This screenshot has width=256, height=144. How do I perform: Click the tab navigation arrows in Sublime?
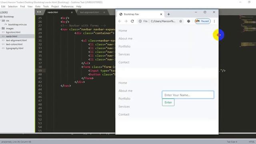click(x=39, y=12)
